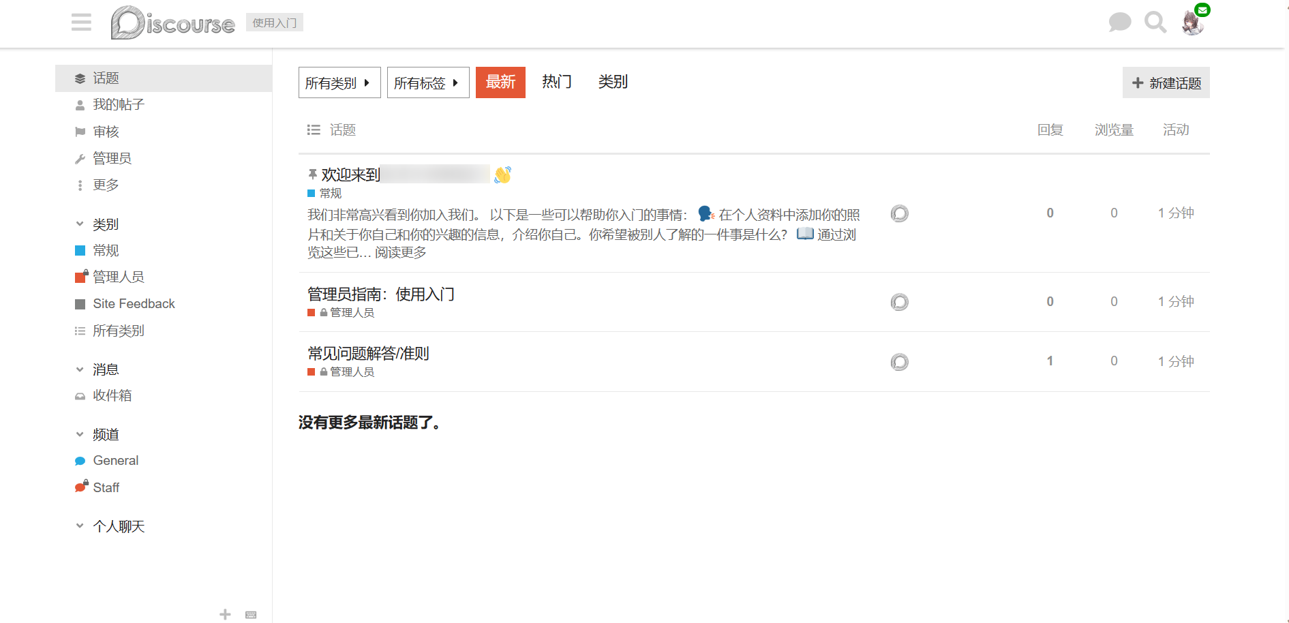The width and height of the screenshot is (1289, 623).
Task: Open the user avatar menu
Action: 1192,23
